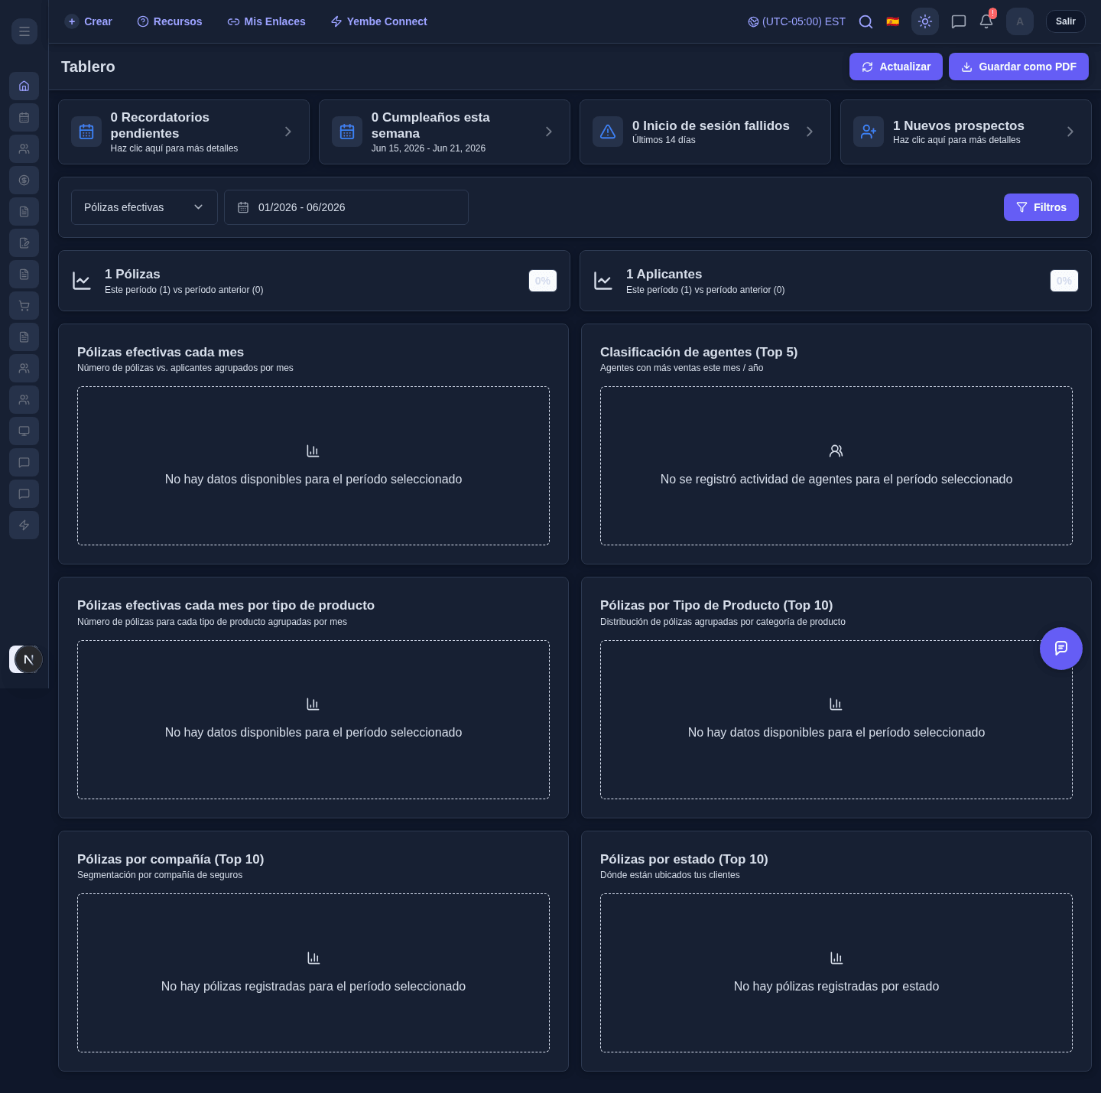Open the home icon in sidebar
This screenshot has height=1093, width=1101.
[x=24, y=86]
